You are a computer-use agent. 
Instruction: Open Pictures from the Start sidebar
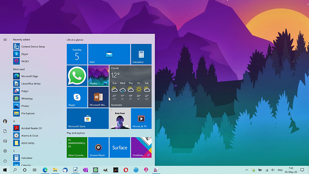[5, 141]
